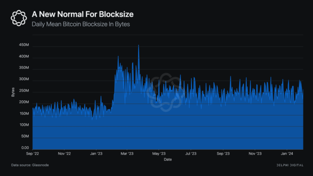Select the Jul '23 date tick label
The width and height of the screenshot is (313, 176).
pyautogui.click(x=191, y=153)
